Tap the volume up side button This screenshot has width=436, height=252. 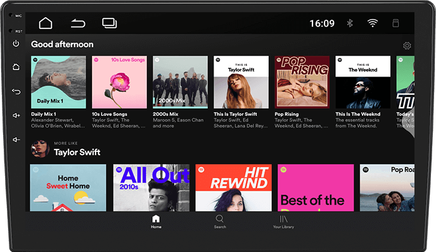click(x=16, y=115)
